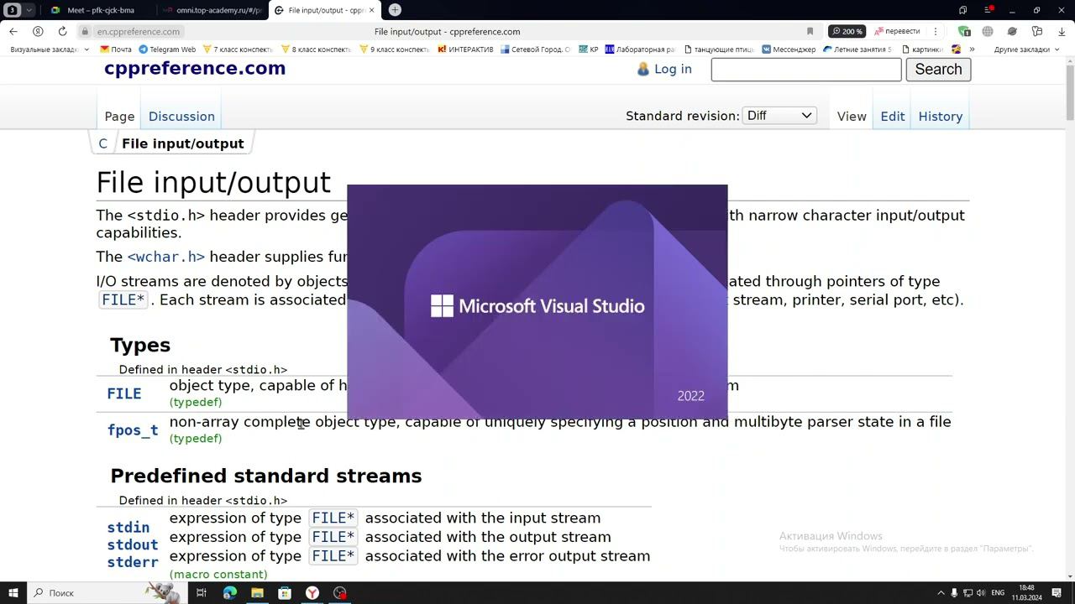The height and width of the screenshot is (604, 1075).
Task: Open the <wchar.h> header link
Action: [x=165, y=257]
